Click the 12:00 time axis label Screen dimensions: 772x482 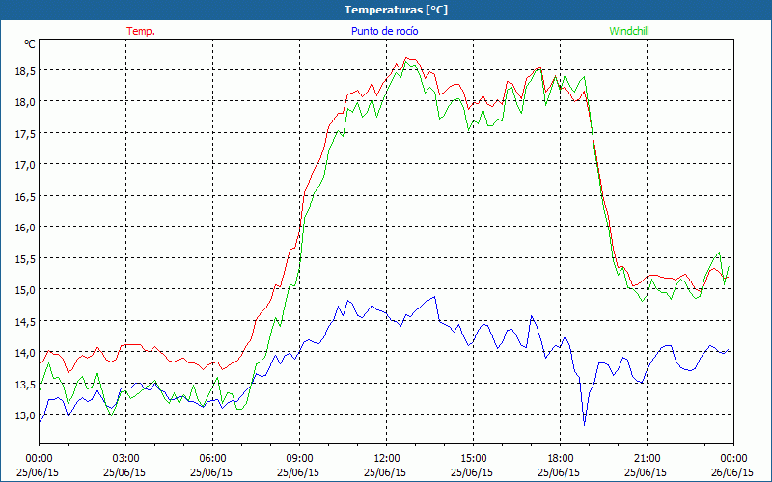click(x=387, y=459)
